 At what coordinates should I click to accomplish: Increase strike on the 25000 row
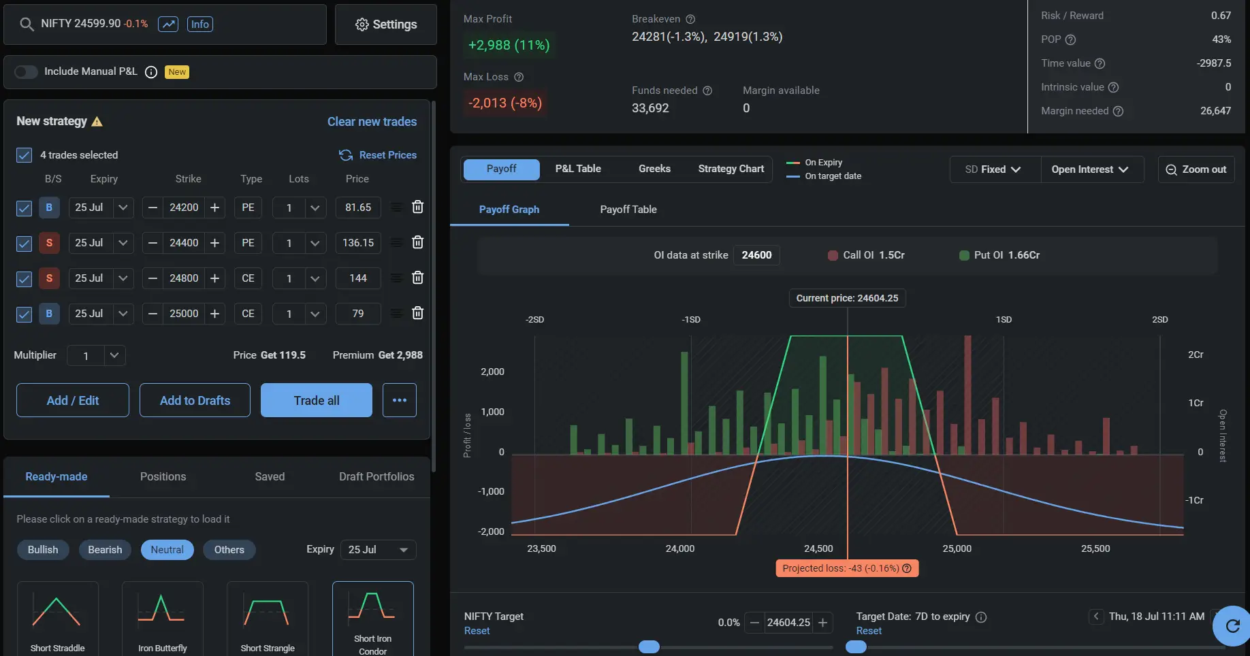pyautogui.click(x=214, y=314)
